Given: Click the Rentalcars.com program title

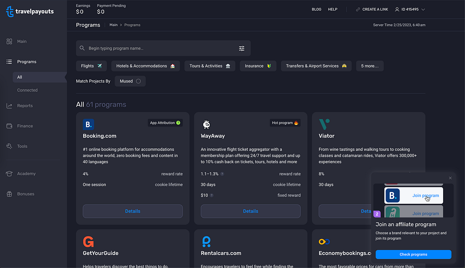Looking at the screenshot, I should click(x=221, y=253).
